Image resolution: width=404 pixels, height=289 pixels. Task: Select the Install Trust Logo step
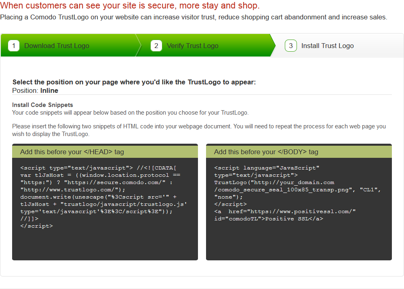(327, 46)
